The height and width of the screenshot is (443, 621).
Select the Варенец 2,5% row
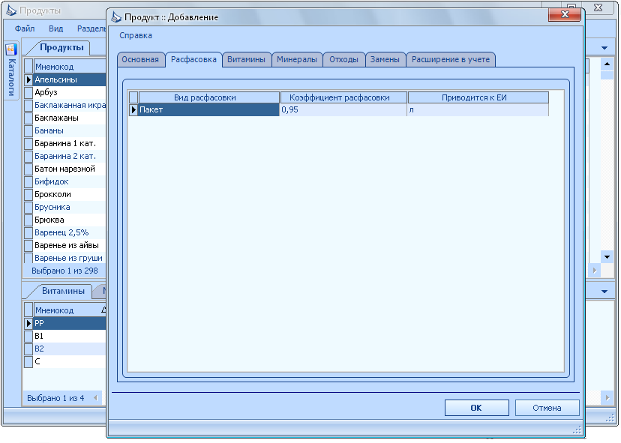(70, 232)
